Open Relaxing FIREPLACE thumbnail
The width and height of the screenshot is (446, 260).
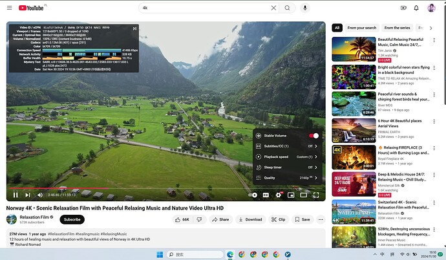click(x=354, y=157)
